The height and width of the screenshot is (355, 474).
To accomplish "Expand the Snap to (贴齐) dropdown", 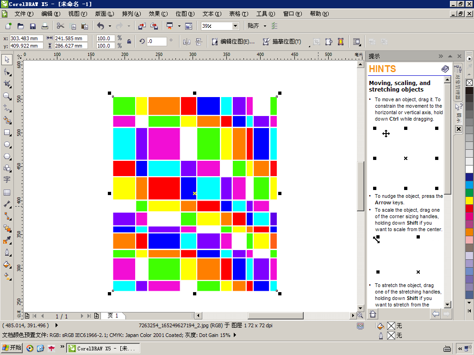I will [x=265, y=26].
